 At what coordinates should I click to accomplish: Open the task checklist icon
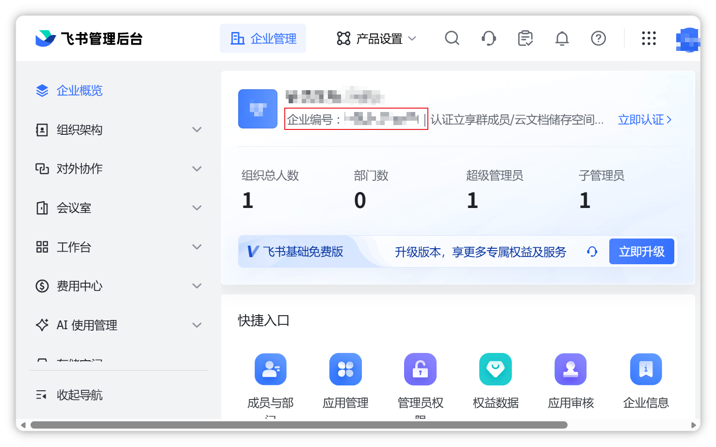coord(525,38)
